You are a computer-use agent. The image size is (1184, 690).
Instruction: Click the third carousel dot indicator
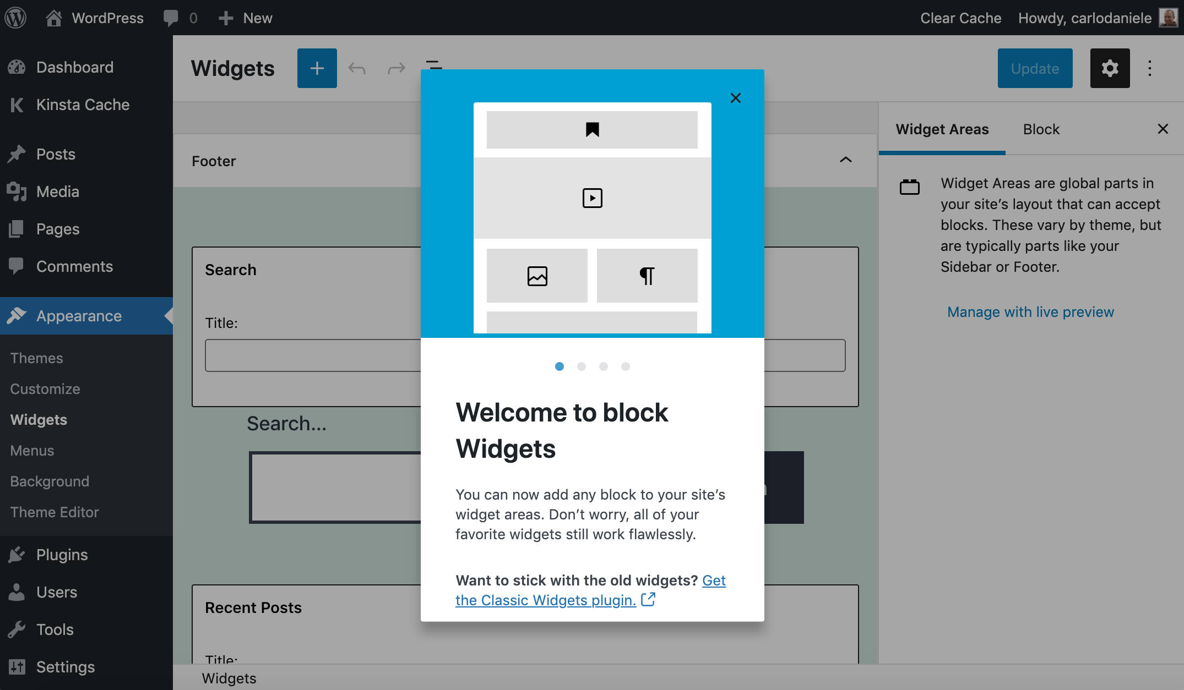coord(603,366)
